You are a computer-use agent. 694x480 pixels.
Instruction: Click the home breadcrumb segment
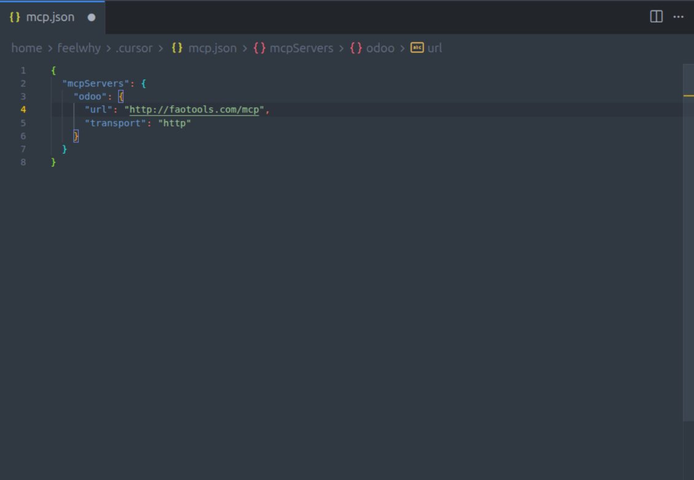point(26,48)
